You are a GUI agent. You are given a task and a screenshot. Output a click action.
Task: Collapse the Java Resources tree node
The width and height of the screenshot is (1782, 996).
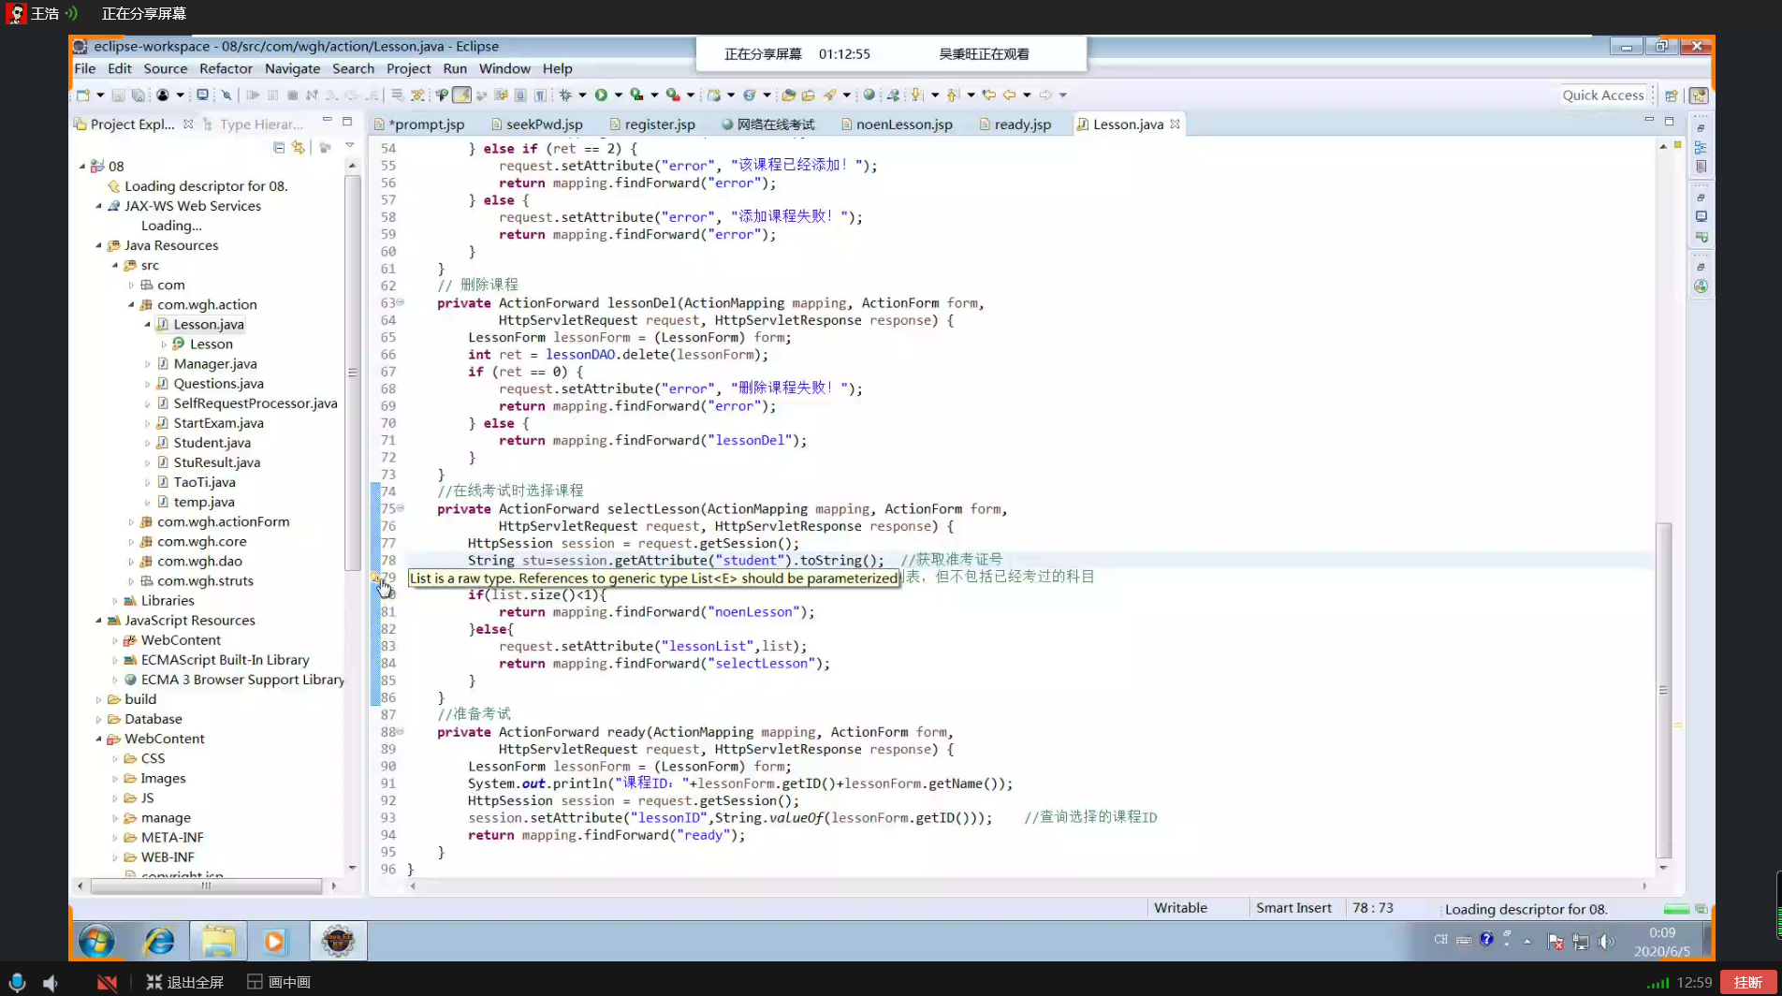[99, 245]
